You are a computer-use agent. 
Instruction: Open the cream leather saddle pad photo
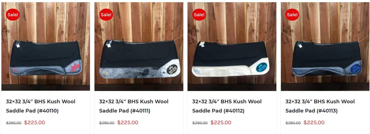point(232,47)
